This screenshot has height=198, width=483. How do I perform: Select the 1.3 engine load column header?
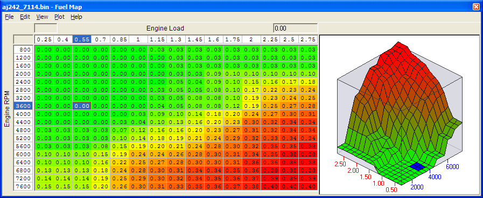coord(176,39)
